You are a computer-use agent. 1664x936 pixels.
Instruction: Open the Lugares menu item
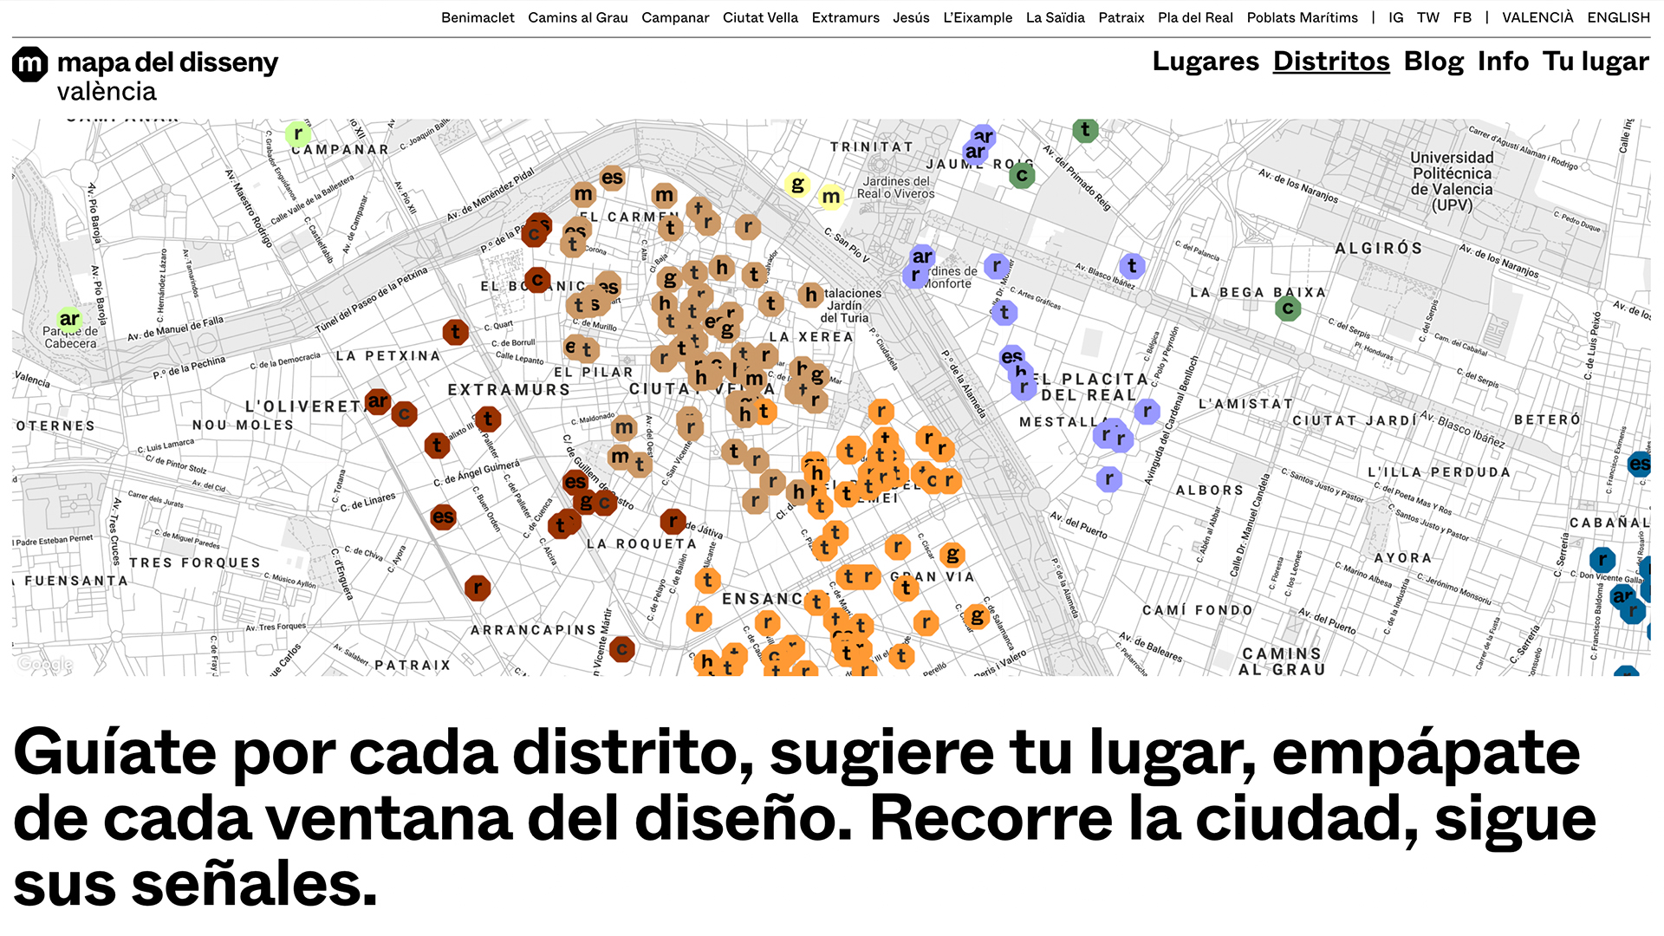(1205, 62)
